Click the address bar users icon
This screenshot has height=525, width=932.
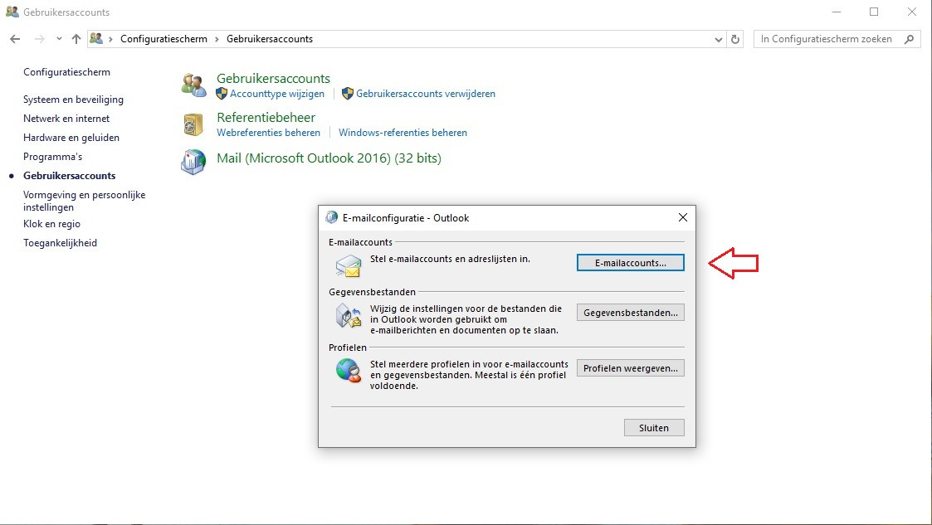click(x=96, y=39)
